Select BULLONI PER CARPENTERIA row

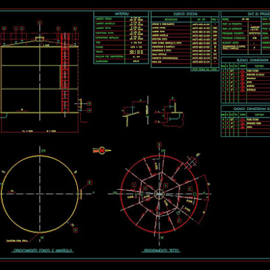pyautogui.click(x=122, y=57)
